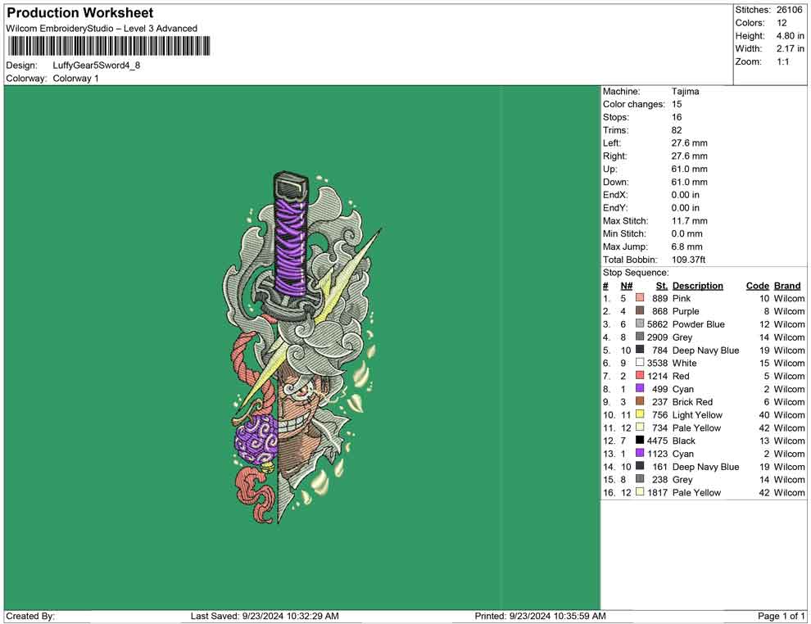
Task: Click the 'N#' column header
Action: (627, 286)
